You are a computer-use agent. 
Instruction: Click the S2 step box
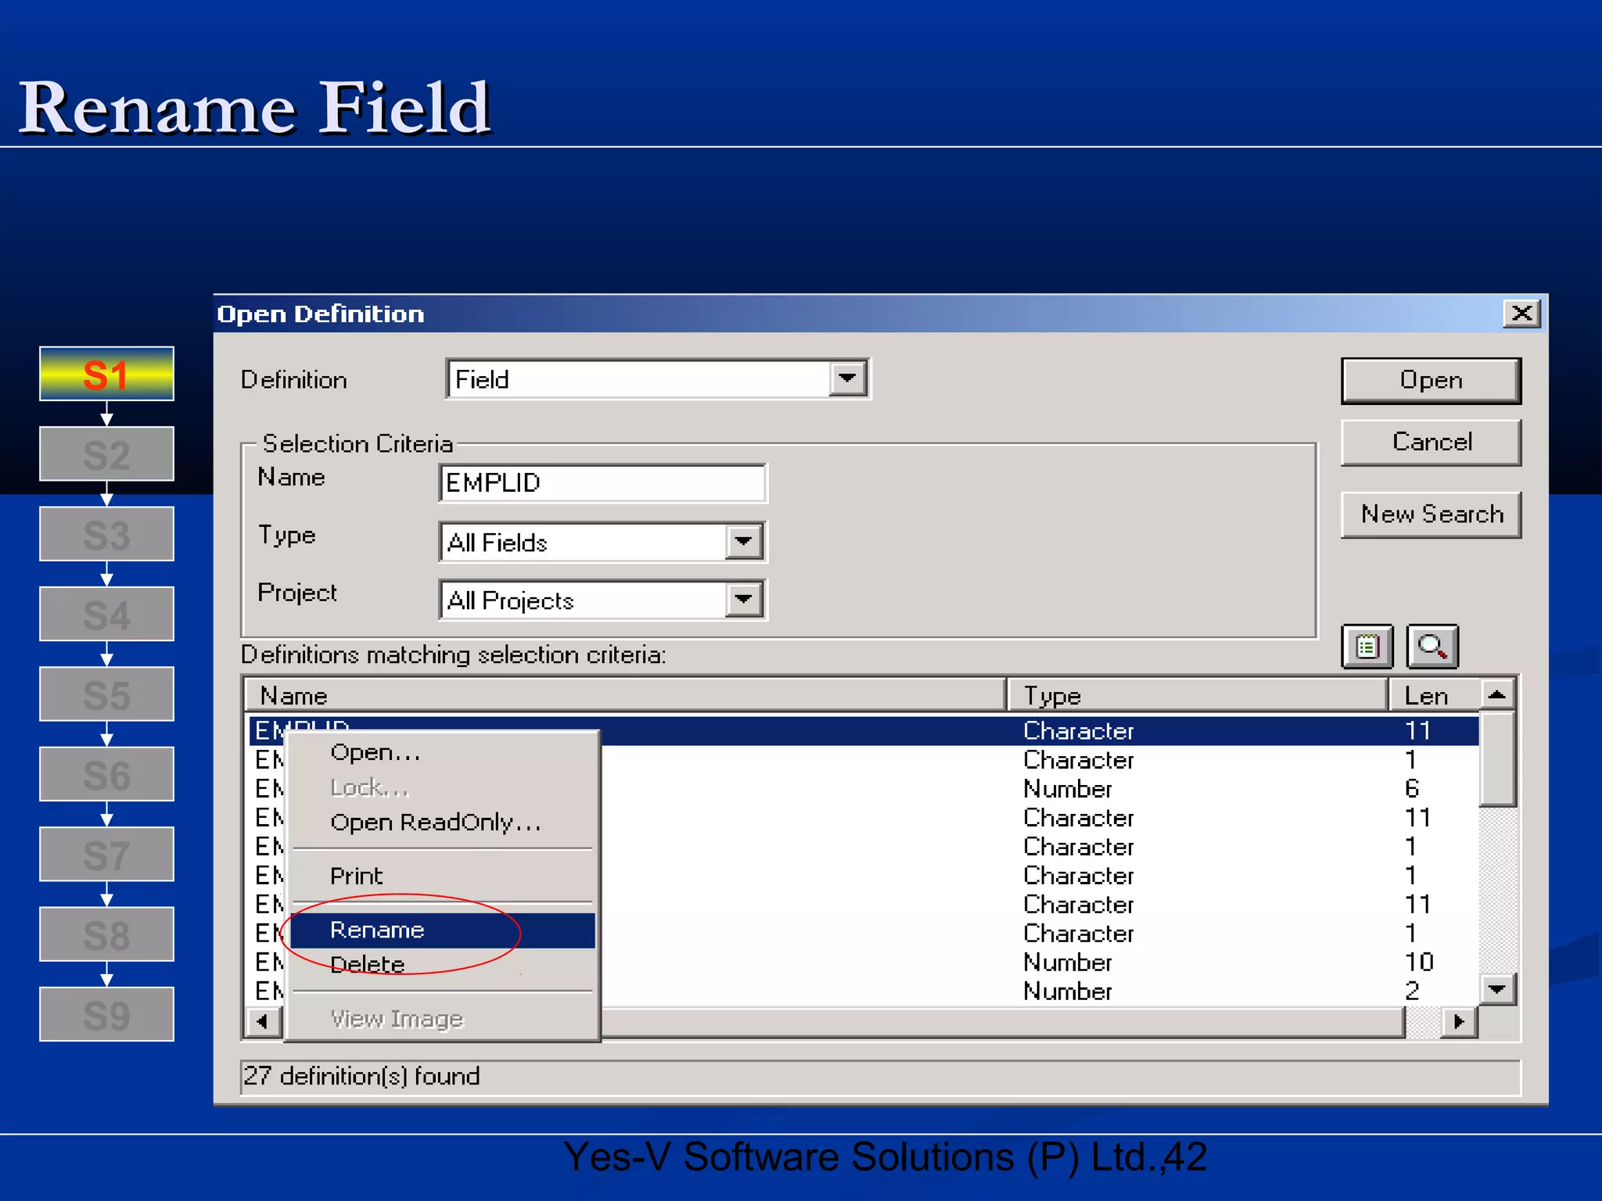tap(106, 454)
